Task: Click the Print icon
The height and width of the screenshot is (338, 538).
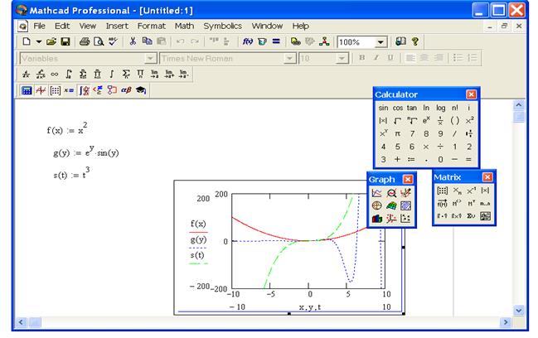Action: (x=85, y=41)
